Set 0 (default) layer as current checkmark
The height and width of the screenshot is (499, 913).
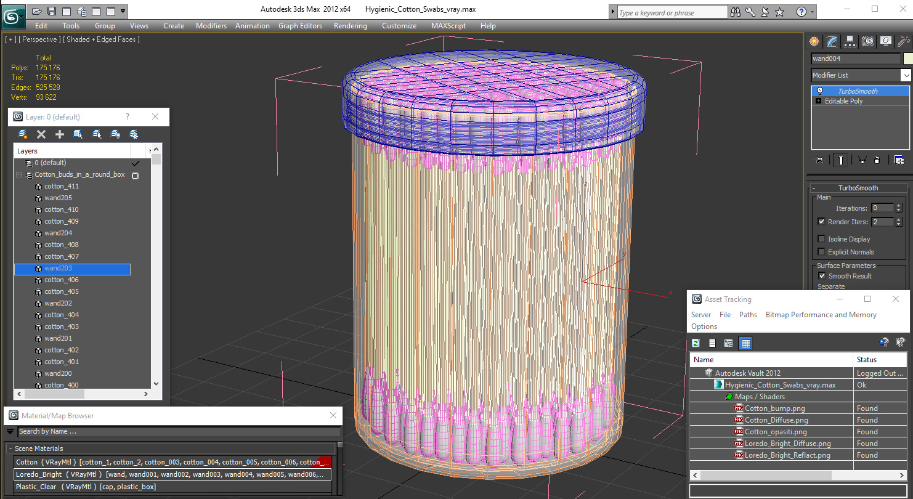pyautogui.click(x=136, y=163)
